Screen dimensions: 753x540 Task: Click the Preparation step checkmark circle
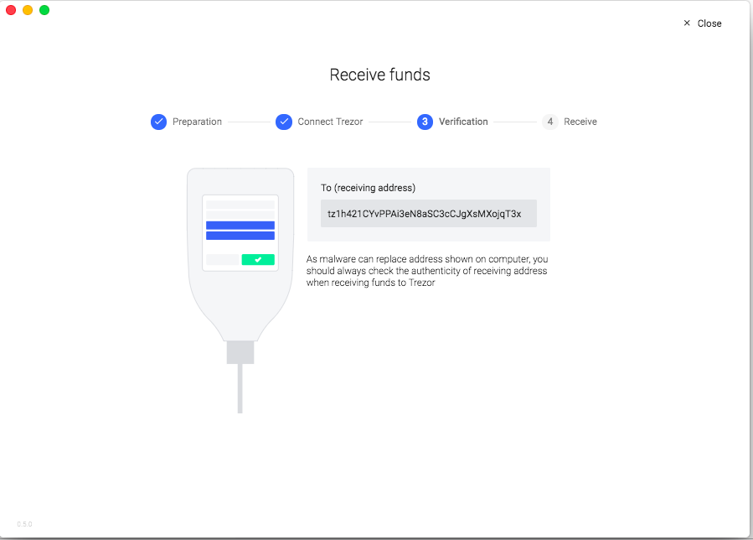[x=158, y=122]
